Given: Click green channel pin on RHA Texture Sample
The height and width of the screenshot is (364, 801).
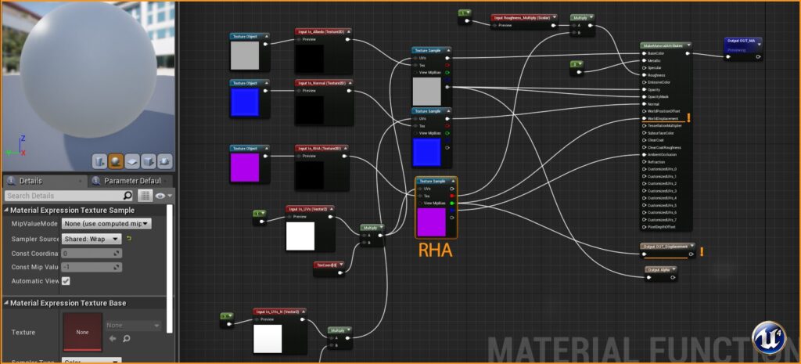Looking at the screenshot, I should (452, 203).
